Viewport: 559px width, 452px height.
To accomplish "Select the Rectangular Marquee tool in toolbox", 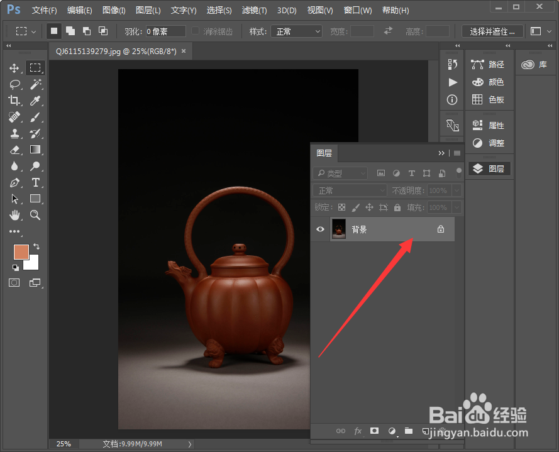I will click(35, 68).
